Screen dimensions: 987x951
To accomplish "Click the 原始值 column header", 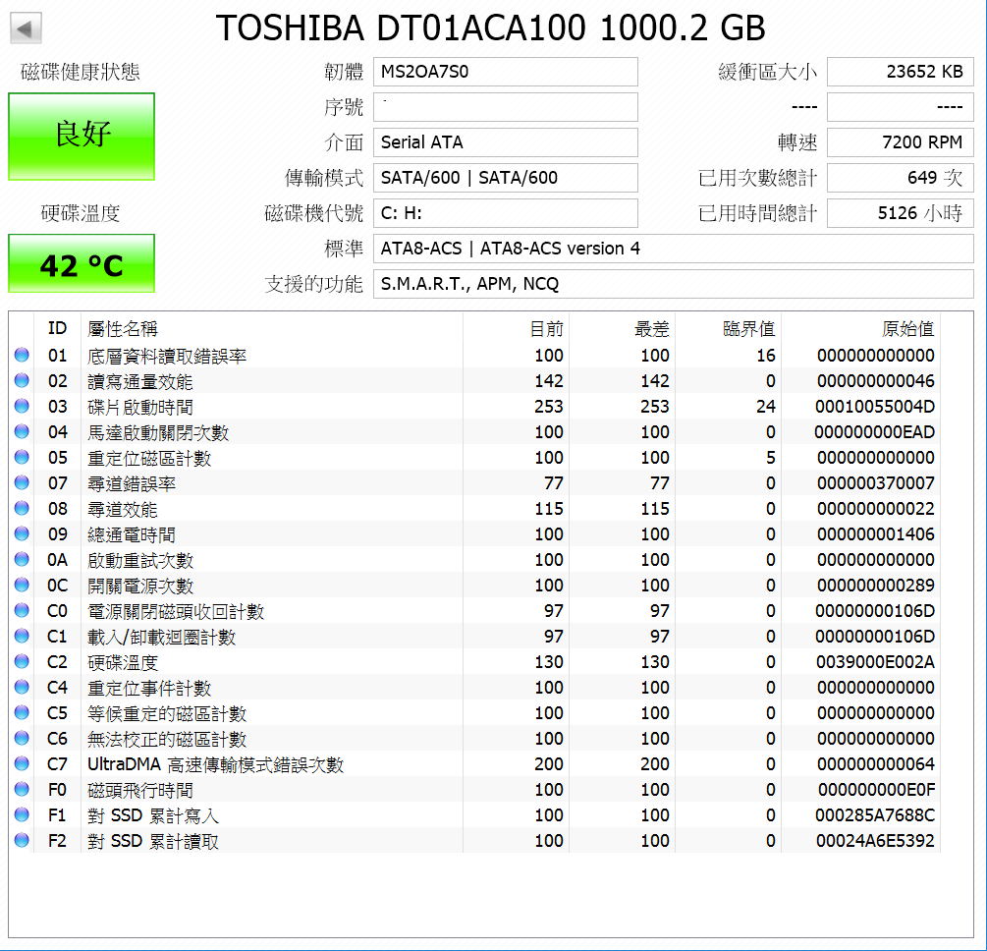I will tap(861, 328).
